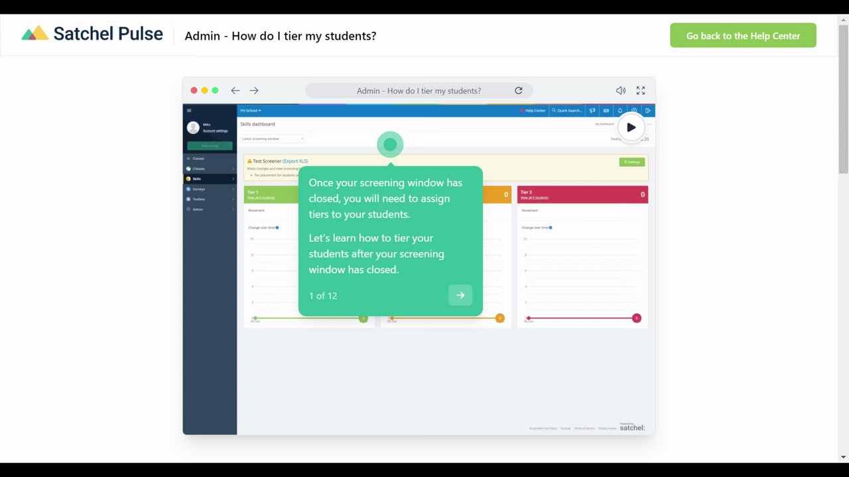View all students in Tier 1
849x477 pixels.
261,197
